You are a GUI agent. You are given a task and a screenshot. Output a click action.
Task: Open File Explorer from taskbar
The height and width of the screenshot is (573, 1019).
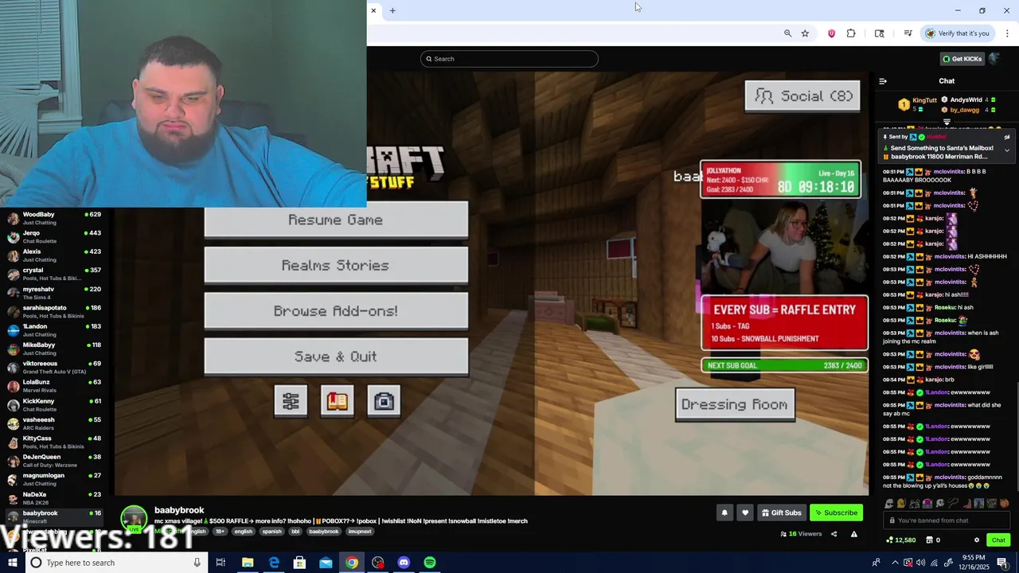point(248,563)
